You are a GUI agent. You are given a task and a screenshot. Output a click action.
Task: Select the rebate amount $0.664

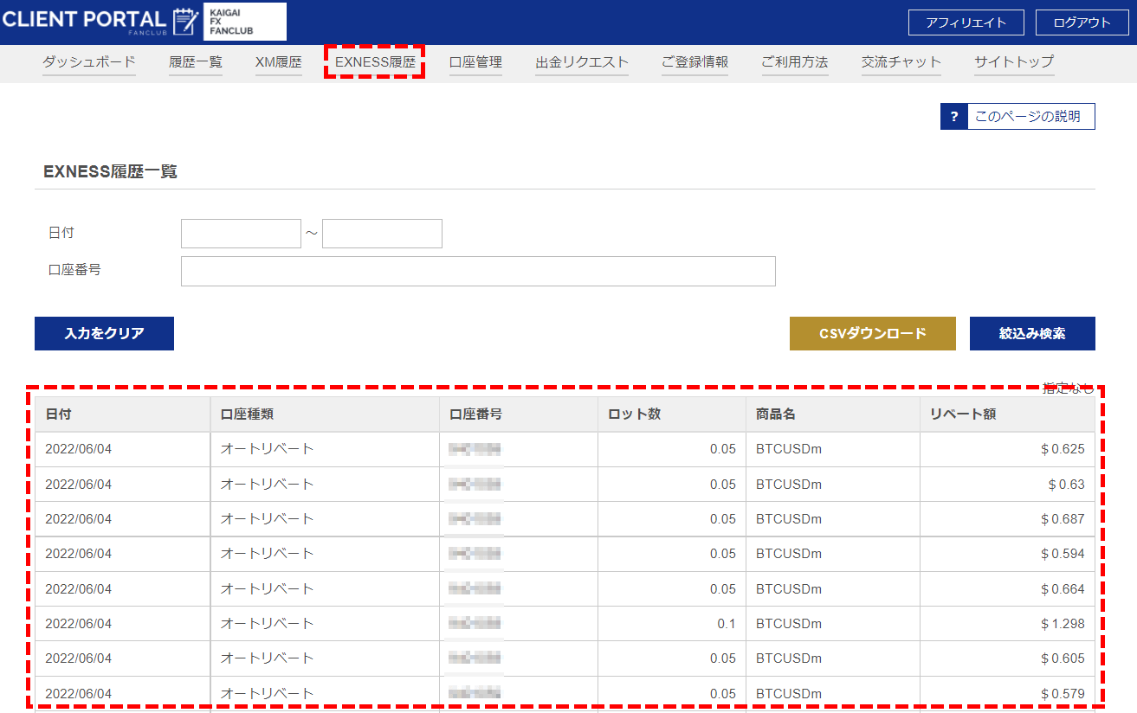(1063, 588)
